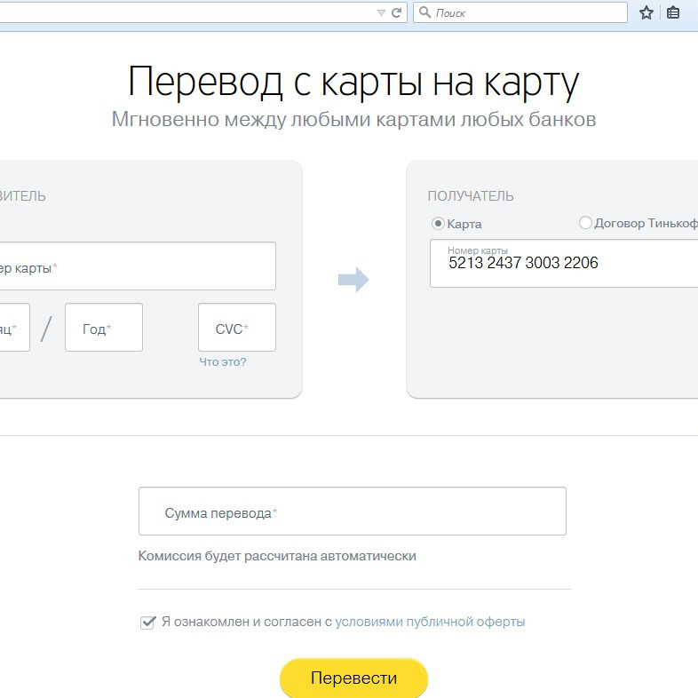Toggle the public offer agreement checkbox
The image size is (698, 698).
(x=147, y=622)
